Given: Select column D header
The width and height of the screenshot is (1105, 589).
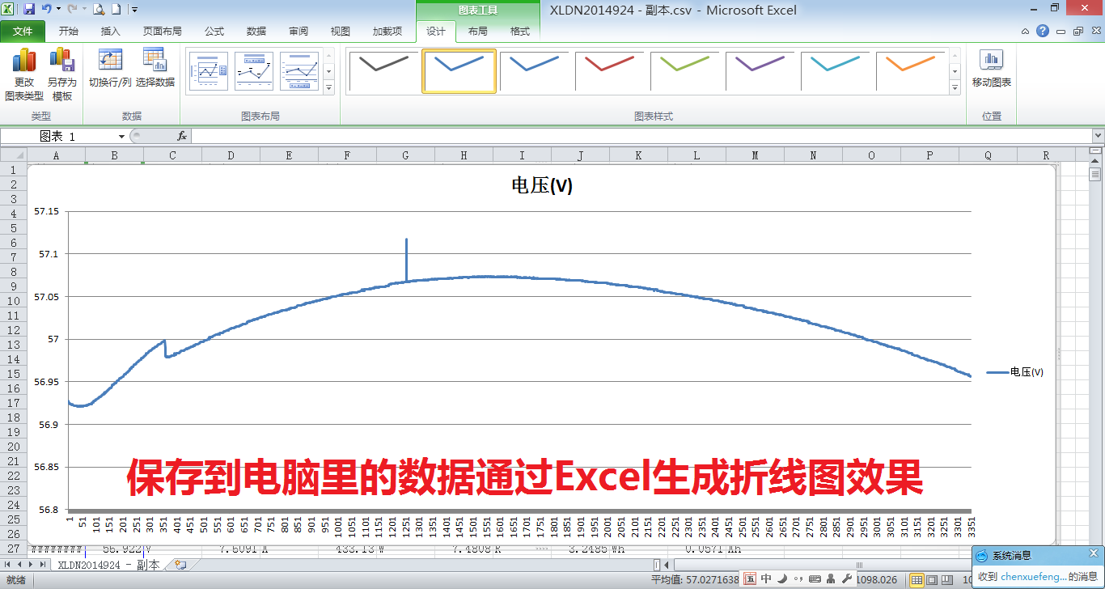Looking at the screenshot, I should coord(231,155).
